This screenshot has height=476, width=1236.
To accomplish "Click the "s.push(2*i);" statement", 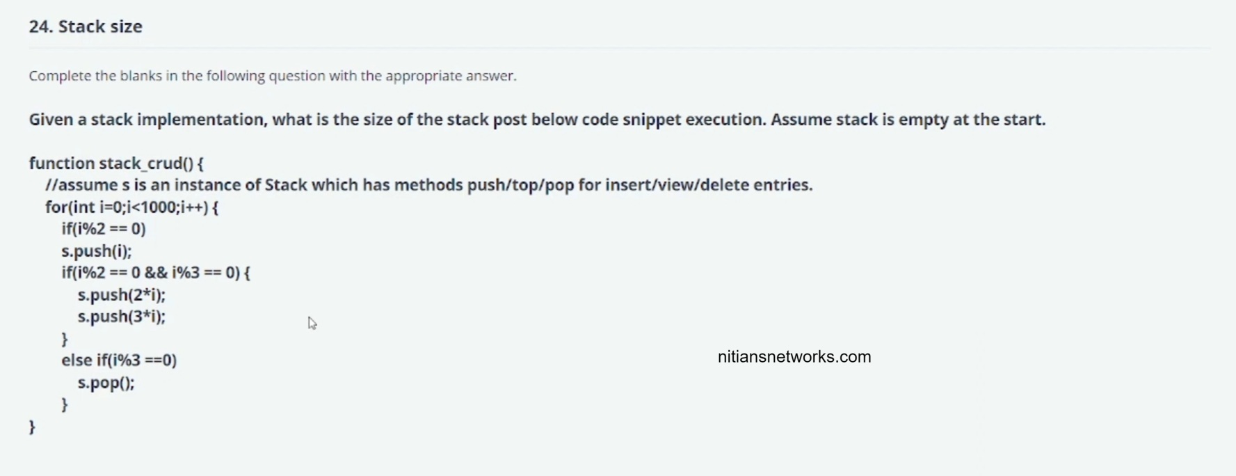I will pos(122,295).
